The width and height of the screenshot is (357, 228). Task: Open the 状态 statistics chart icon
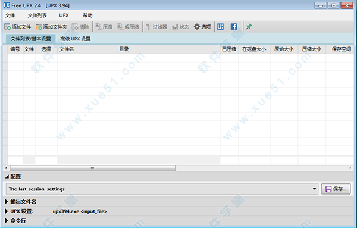click(x=175, y=27)
